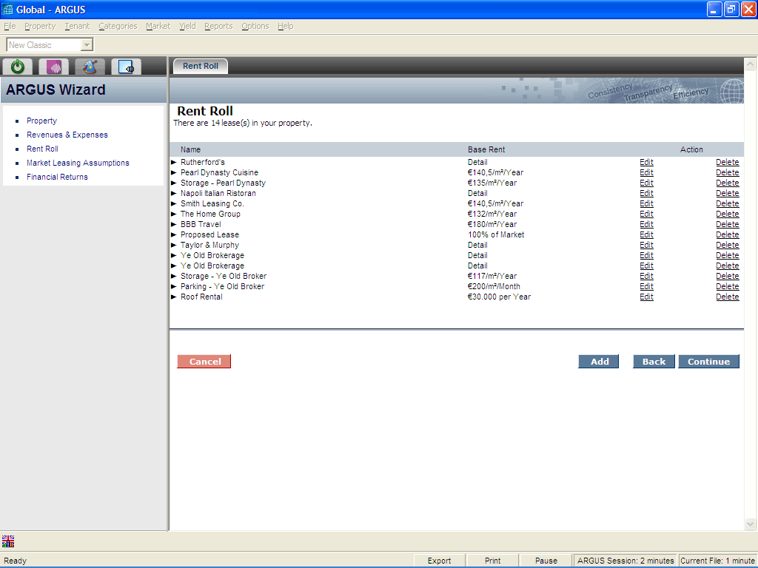
Task: Edit the Rutherford's lease
Action: (646, 162)
